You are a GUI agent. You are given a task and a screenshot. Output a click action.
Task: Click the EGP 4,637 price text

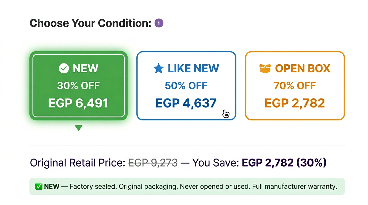tap(186, 103)
